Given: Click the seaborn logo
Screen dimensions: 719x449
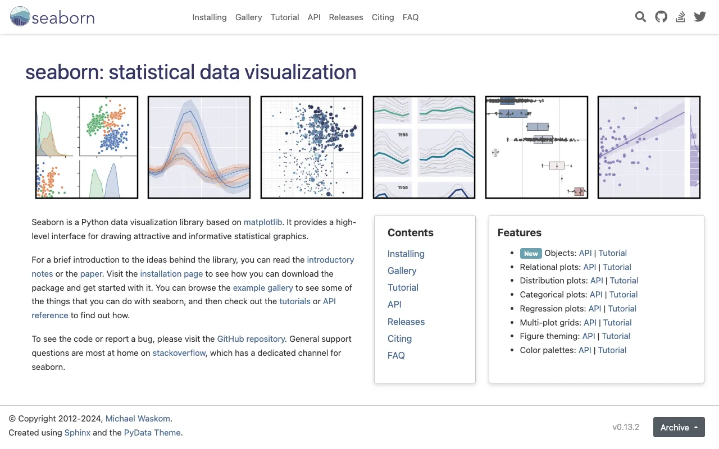Looking at the screenshot, I should [x=52, y=17].
